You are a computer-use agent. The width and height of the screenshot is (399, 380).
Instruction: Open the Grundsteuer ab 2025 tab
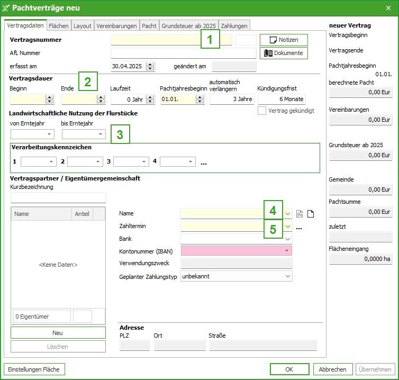[188, 25]
